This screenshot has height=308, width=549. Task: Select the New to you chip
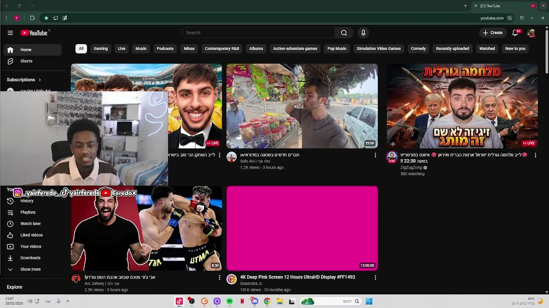(515, 49)
